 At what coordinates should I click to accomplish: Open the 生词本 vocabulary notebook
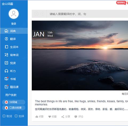pyautogui.click(x=14, y=47)
